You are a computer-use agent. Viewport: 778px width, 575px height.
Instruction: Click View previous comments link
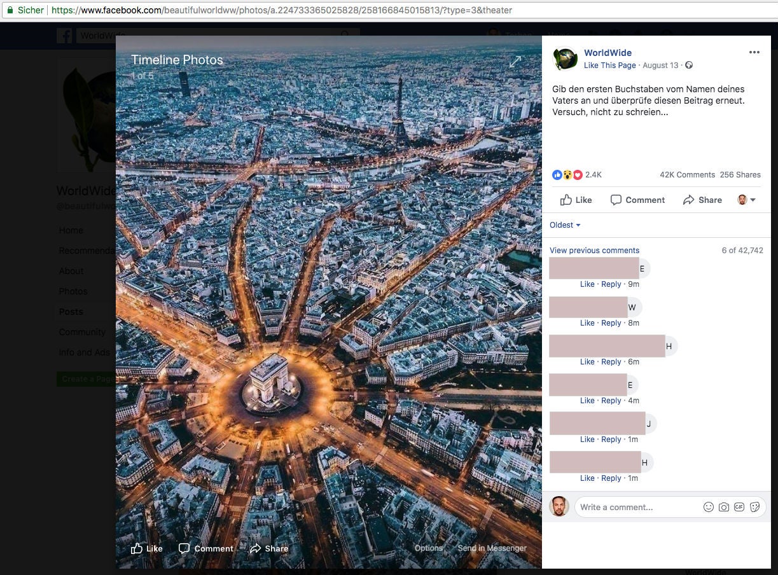[594, 251]
